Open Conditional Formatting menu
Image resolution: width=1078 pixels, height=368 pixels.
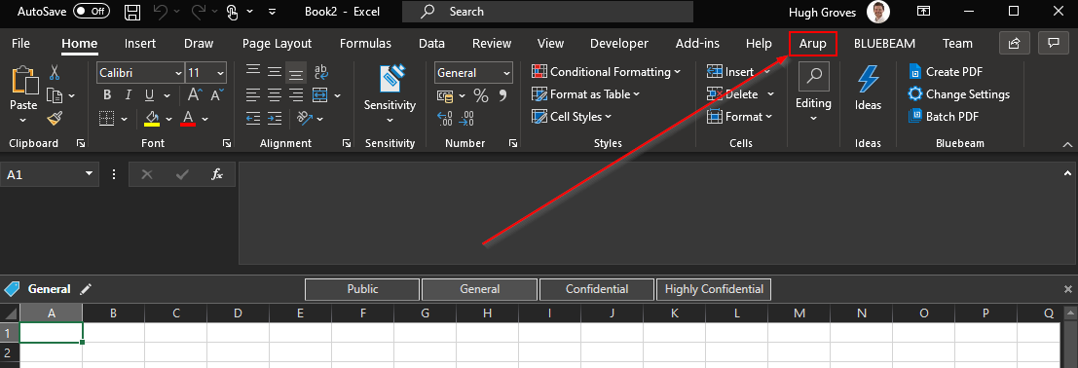[606, 71]
